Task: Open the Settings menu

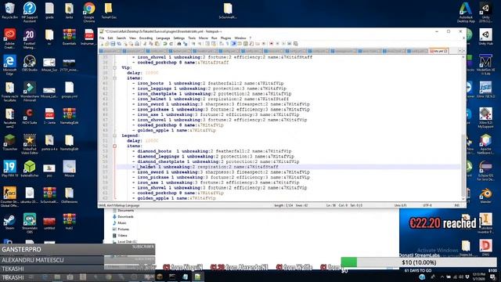Action: point(179,38)
